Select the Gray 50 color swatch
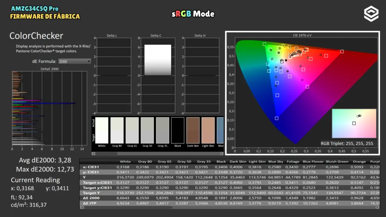Viewport: 386px width, 217px height. click(147, 130)
